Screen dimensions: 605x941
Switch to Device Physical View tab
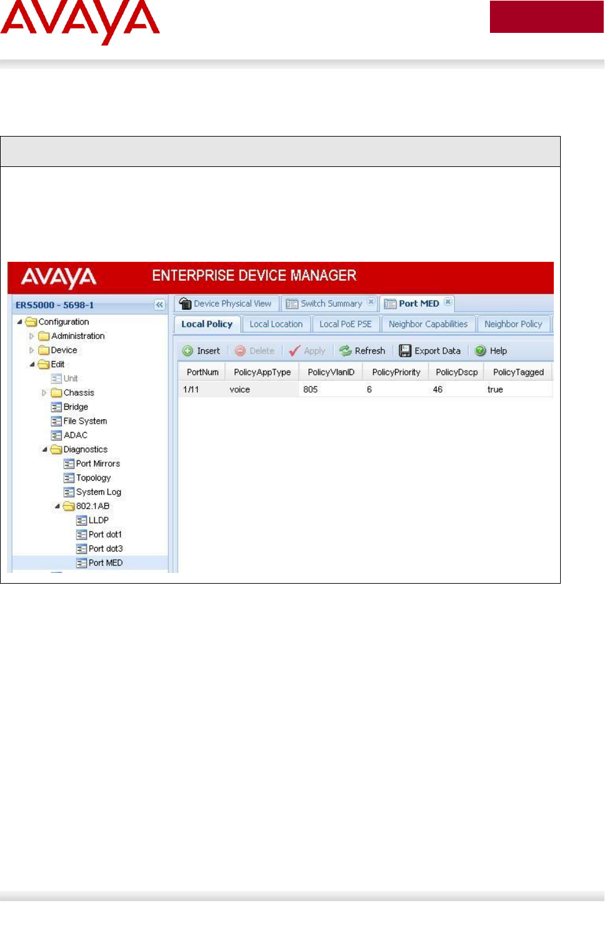click(x=226, y=304)
